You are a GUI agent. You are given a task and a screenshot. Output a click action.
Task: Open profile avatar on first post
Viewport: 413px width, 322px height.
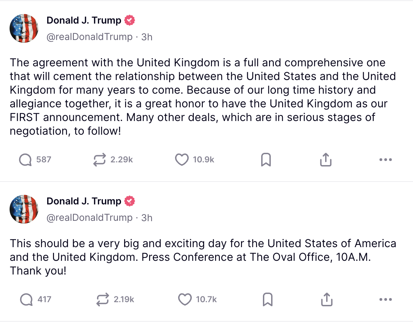(24, 28)
